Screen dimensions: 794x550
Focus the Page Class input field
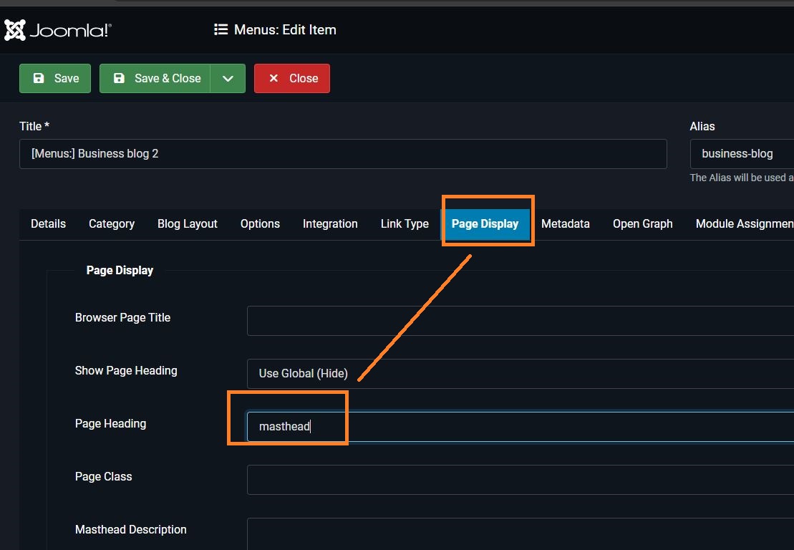tap(520, 480)
